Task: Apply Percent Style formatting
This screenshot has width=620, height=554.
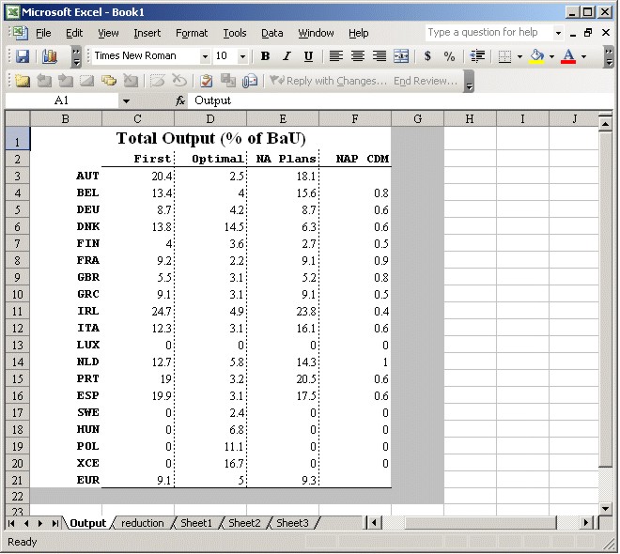Action: click(449, 56)
